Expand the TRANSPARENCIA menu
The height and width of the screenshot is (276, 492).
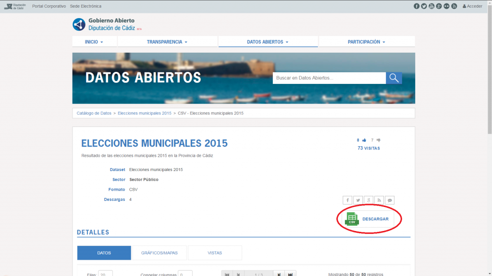(167, 42)
